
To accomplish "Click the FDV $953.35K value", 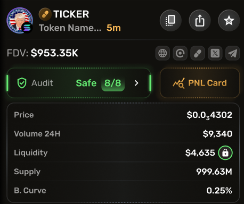I will click(54, 53).
